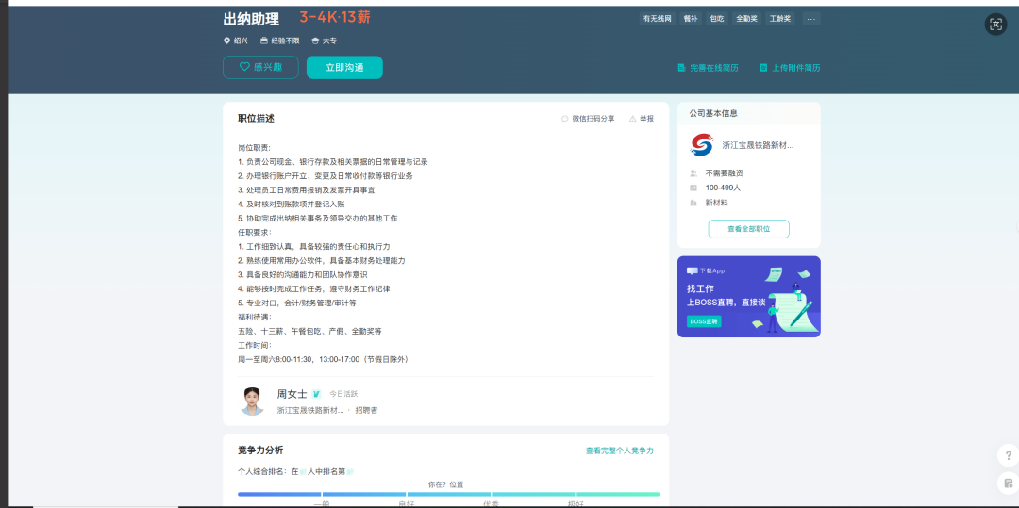Click the verified badge beside 周女士
Viewport: 1019px width, 508px height.
(316, 394)
